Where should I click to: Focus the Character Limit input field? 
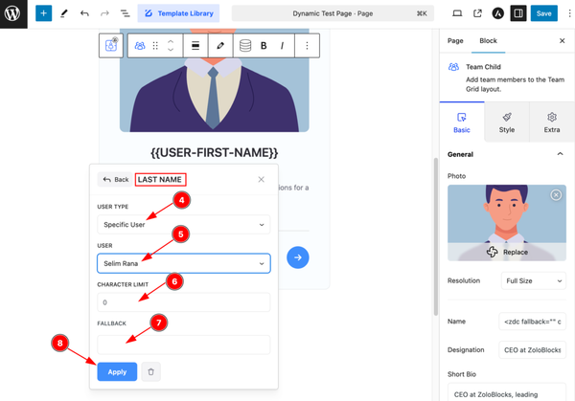point(183,302)
